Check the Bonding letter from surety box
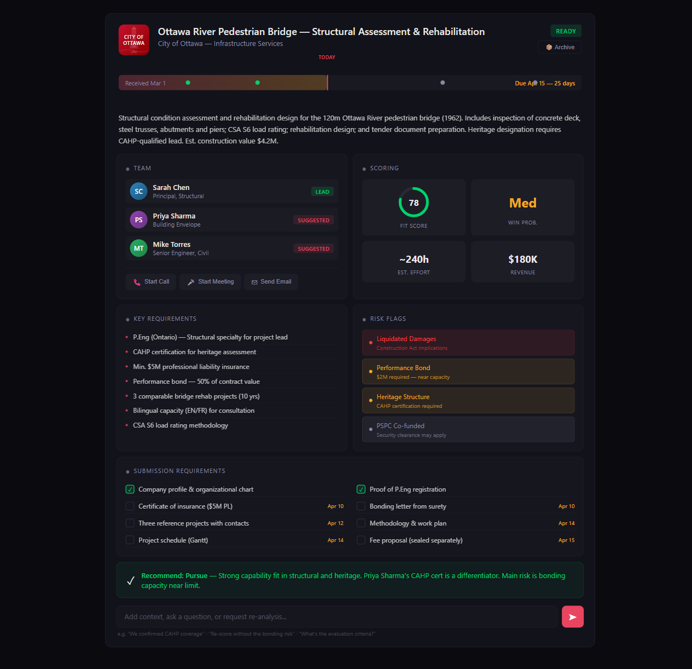 (361, 506)
